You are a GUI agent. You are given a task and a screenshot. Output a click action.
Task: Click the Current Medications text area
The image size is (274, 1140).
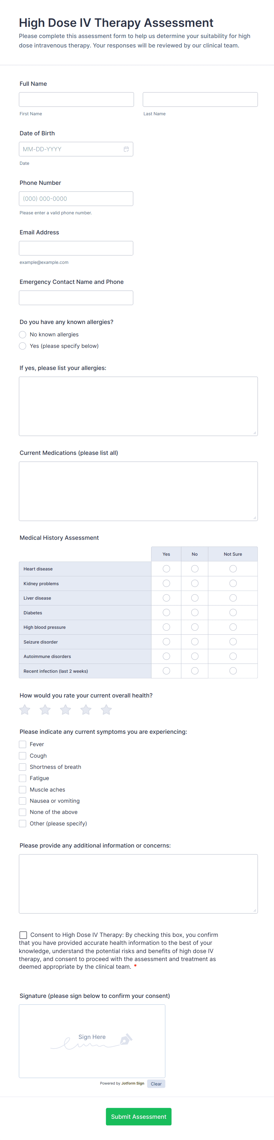coord(138,491)
